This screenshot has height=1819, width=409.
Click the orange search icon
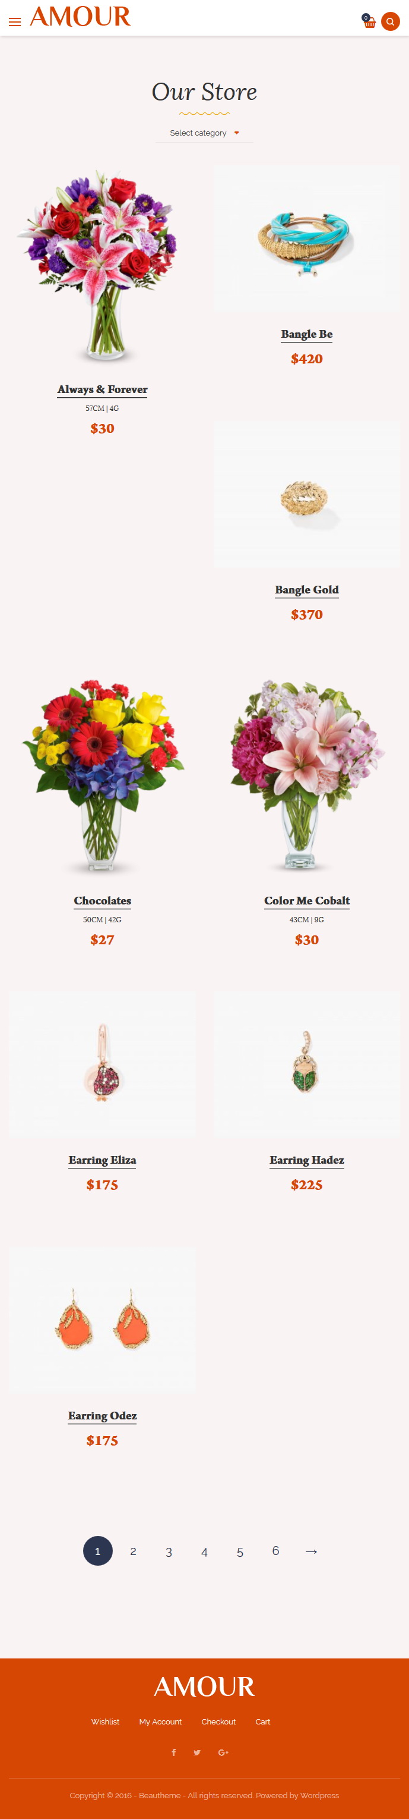tap(390, 22)
